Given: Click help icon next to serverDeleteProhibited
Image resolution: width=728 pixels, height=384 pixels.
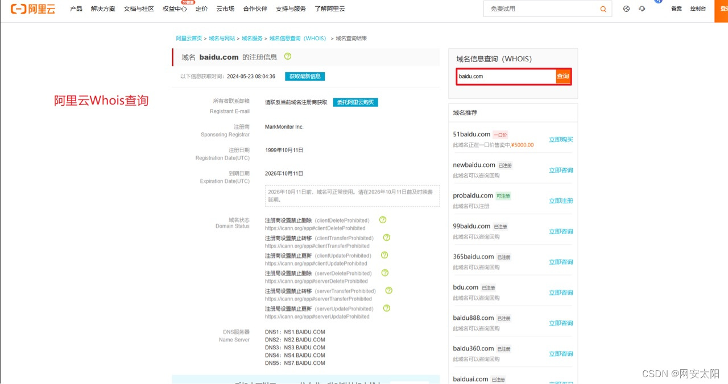Looking at the screenshot, I should click(x=385, y=273).
